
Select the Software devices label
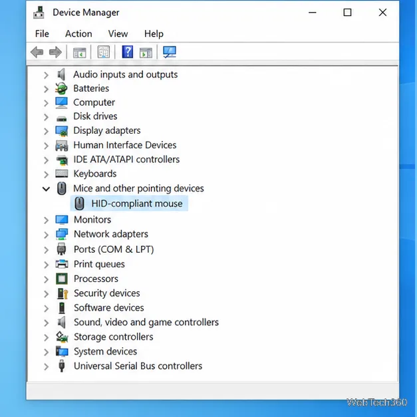pyautogui.click(x=109, y=308)
